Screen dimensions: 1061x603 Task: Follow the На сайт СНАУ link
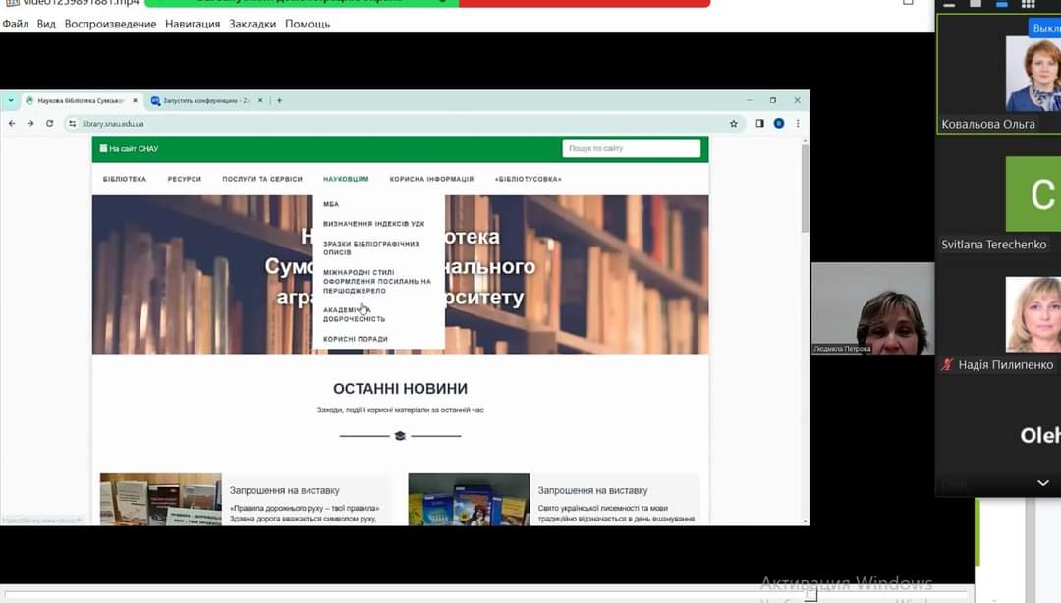click(x=130, y=149)
